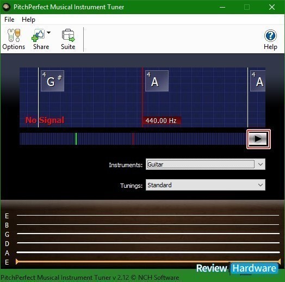Click the 440.00 Hz frequency label
The width and height of the screenshot is (285, 282).
coord(162,121)
